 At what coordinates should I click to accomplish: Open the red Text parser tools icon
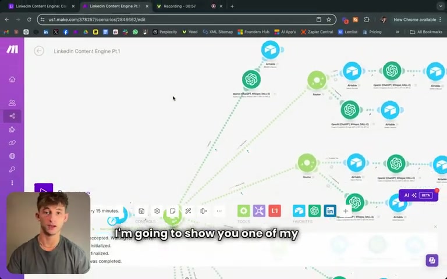tap(275, 210)
